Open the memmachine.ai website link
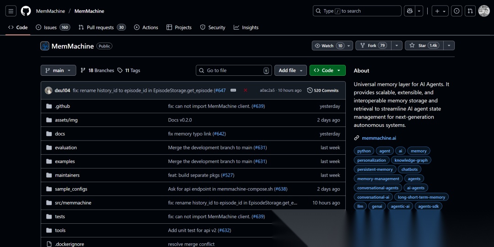This screenshot has width=494, height=247. (379, 138)
